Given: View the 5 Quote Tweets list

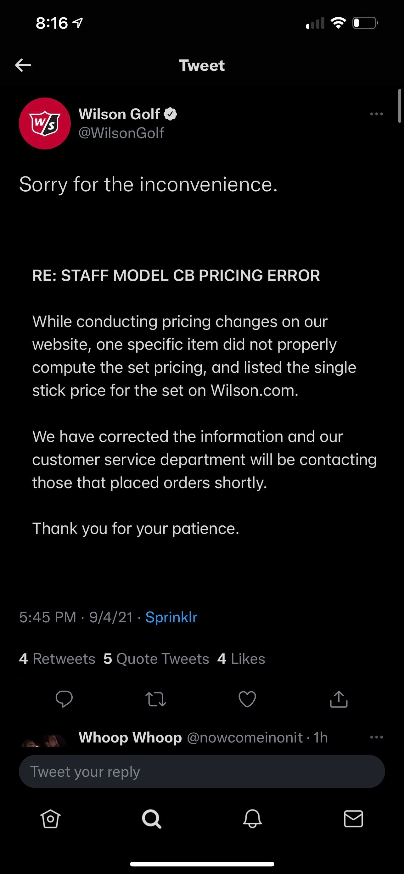Looking at the screenshot, I should click(x=156, y=658).
